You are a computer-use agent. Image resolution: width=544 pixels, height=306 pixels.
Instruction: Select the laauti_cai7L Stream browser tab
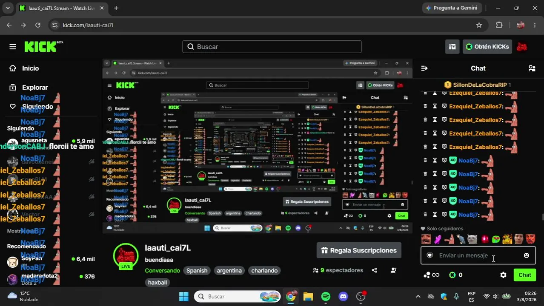62,8
